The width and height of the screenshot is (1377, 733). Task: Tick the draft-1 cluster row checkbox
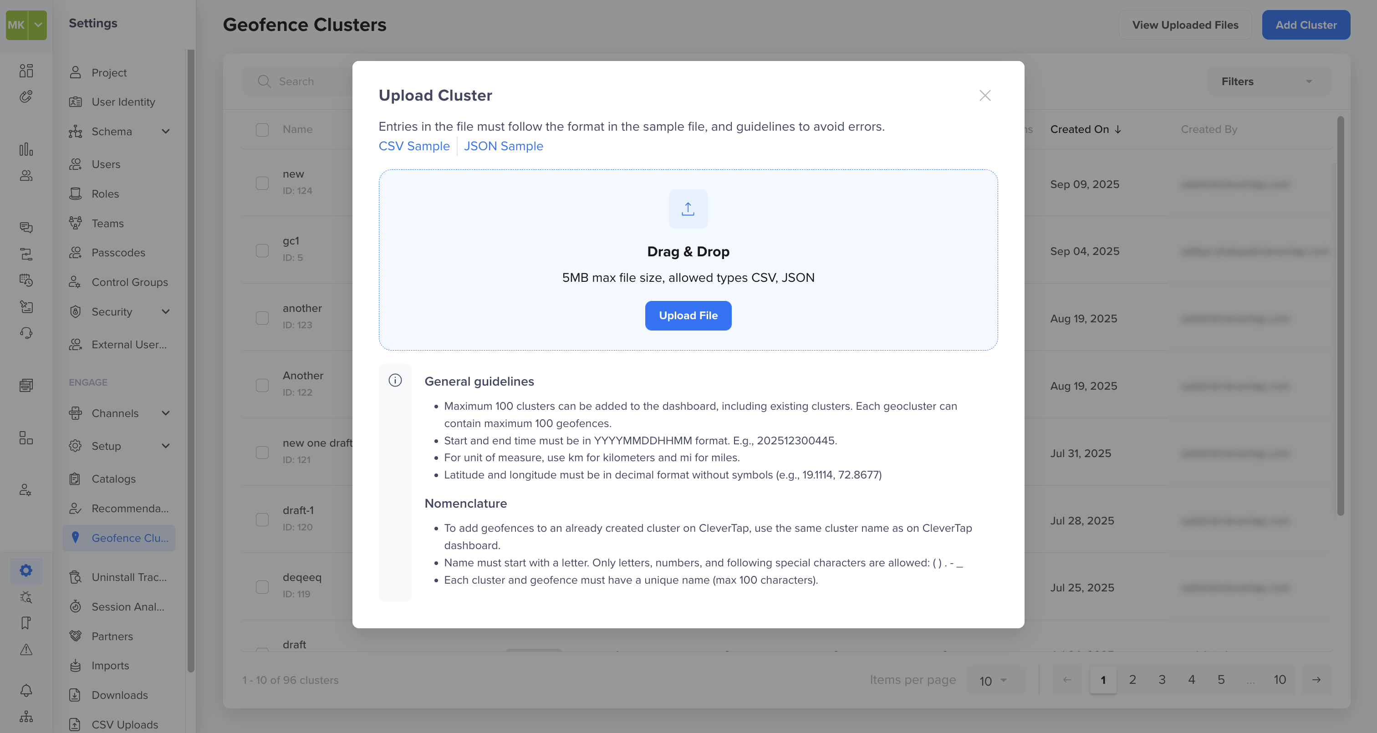[262, 519]
